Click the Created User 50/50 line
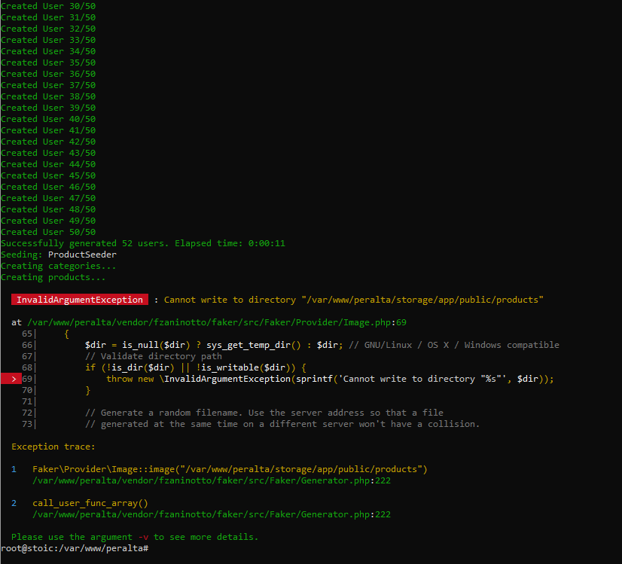Image resolution: width=622 pixels, height=564 pixels. click(47, 231)
